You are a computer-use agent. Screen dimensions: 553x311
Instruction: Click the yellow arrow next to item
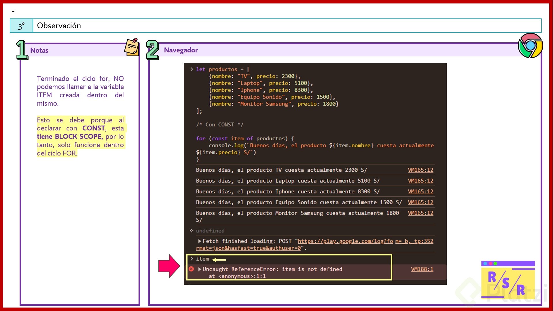[219, 260]
